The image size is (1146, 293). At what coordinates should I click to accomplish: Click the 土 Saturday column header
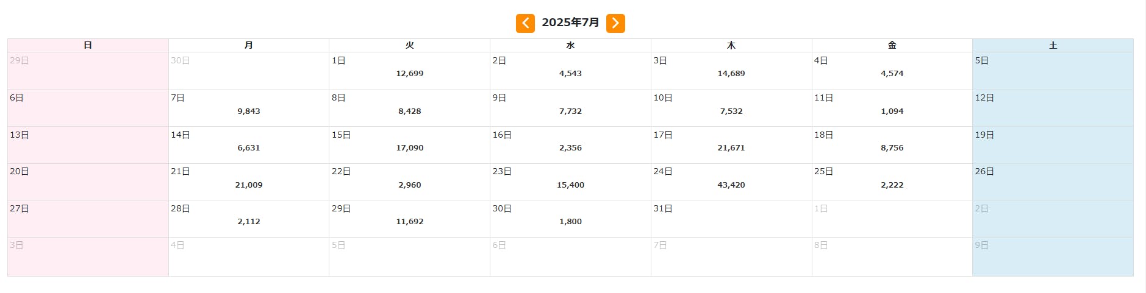pos(1053,46)
